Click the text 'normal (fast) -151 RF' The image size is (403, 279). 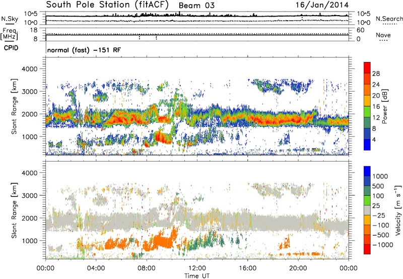coord(84,50)
